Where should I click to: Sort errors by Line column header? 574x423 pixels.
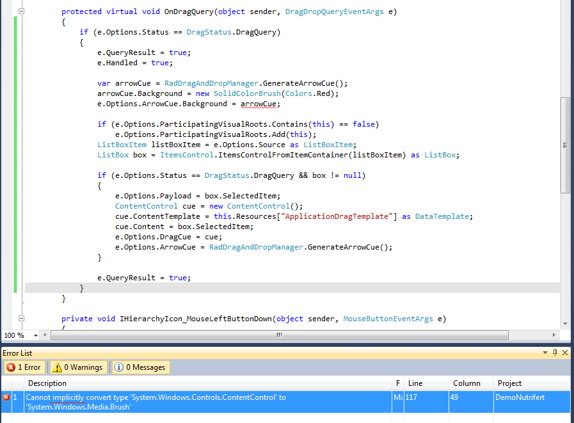pyautogui.click(x=426, y=383)
